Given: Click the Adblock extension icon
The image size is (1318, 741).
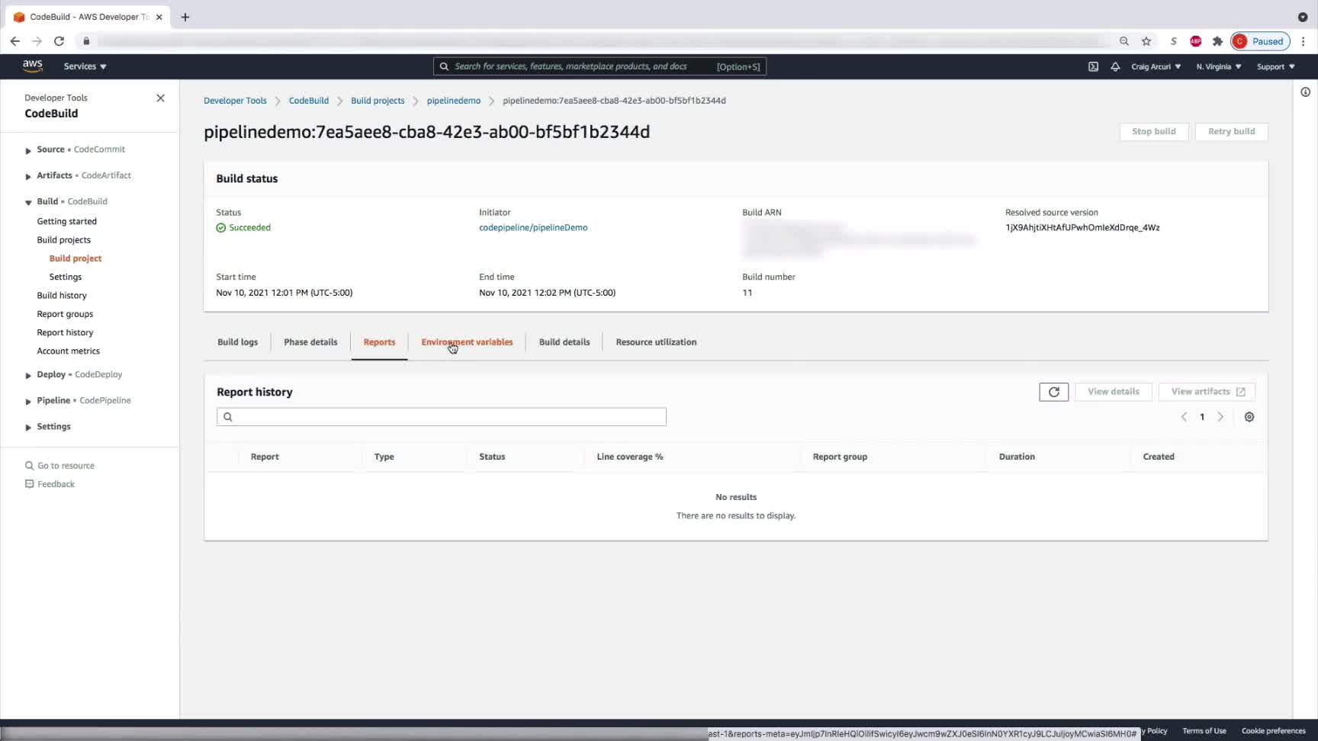Looking at the screenshot, I should coord(1195,41).
